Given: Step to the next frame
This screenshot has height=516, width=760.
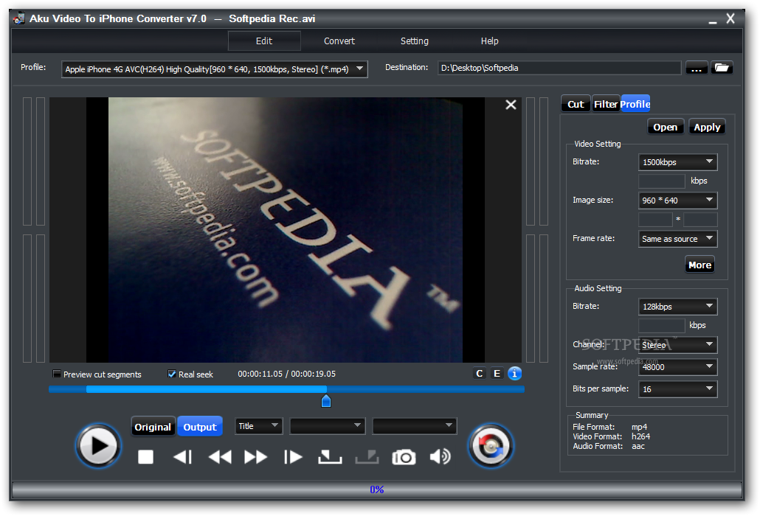Looking at the screenshot, I should click(x=293, y=457).
